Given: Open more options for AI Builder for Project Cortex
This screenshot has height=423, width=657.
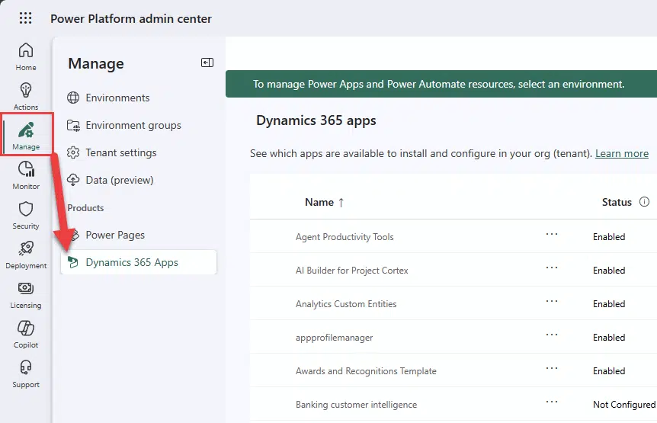Looking at the screenshot, I should click(552, 268).
